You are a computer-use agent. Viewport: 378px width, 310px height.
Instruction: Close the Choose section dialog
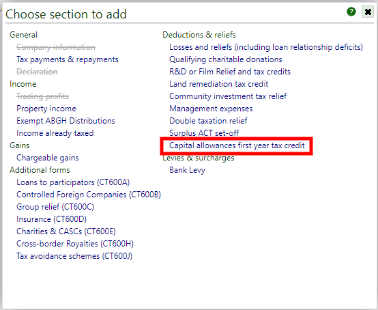[x=368, y=12]
